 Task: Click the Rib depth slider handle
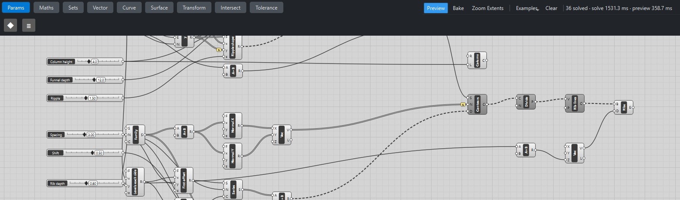click(86, 183)
